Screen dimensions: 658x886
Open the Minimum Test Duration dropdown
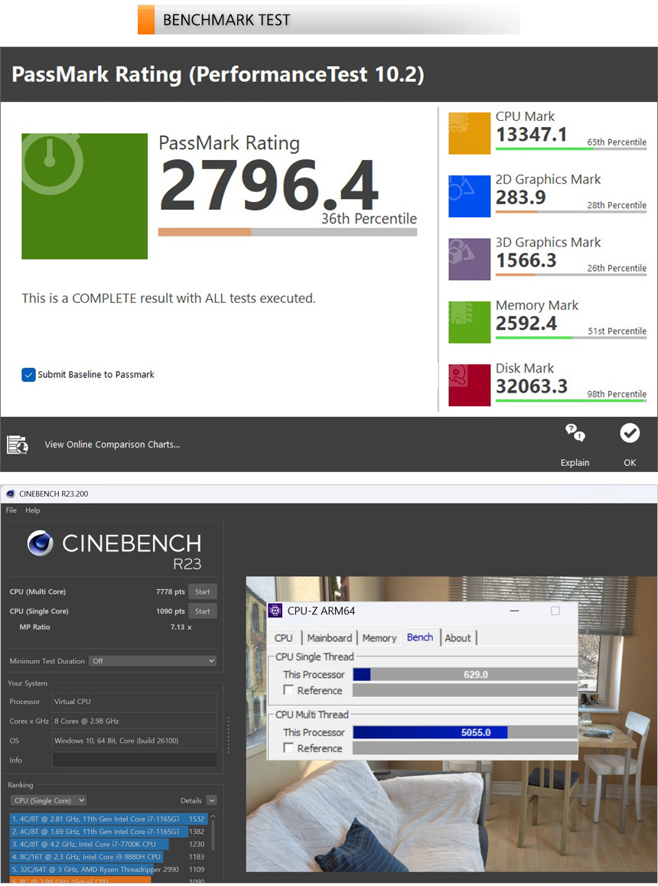(152, 661)
